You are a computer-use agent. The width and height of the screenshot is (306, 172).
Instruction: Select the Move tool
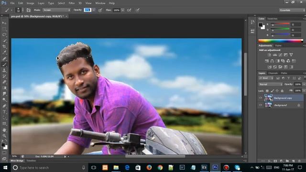(x=4, y=23)
